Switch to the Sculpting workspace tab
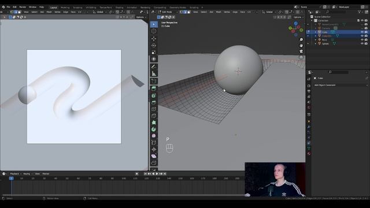Image resolution: width=370 pixels, height=208 pixels. pyautogui.click(x=77, y=8)
